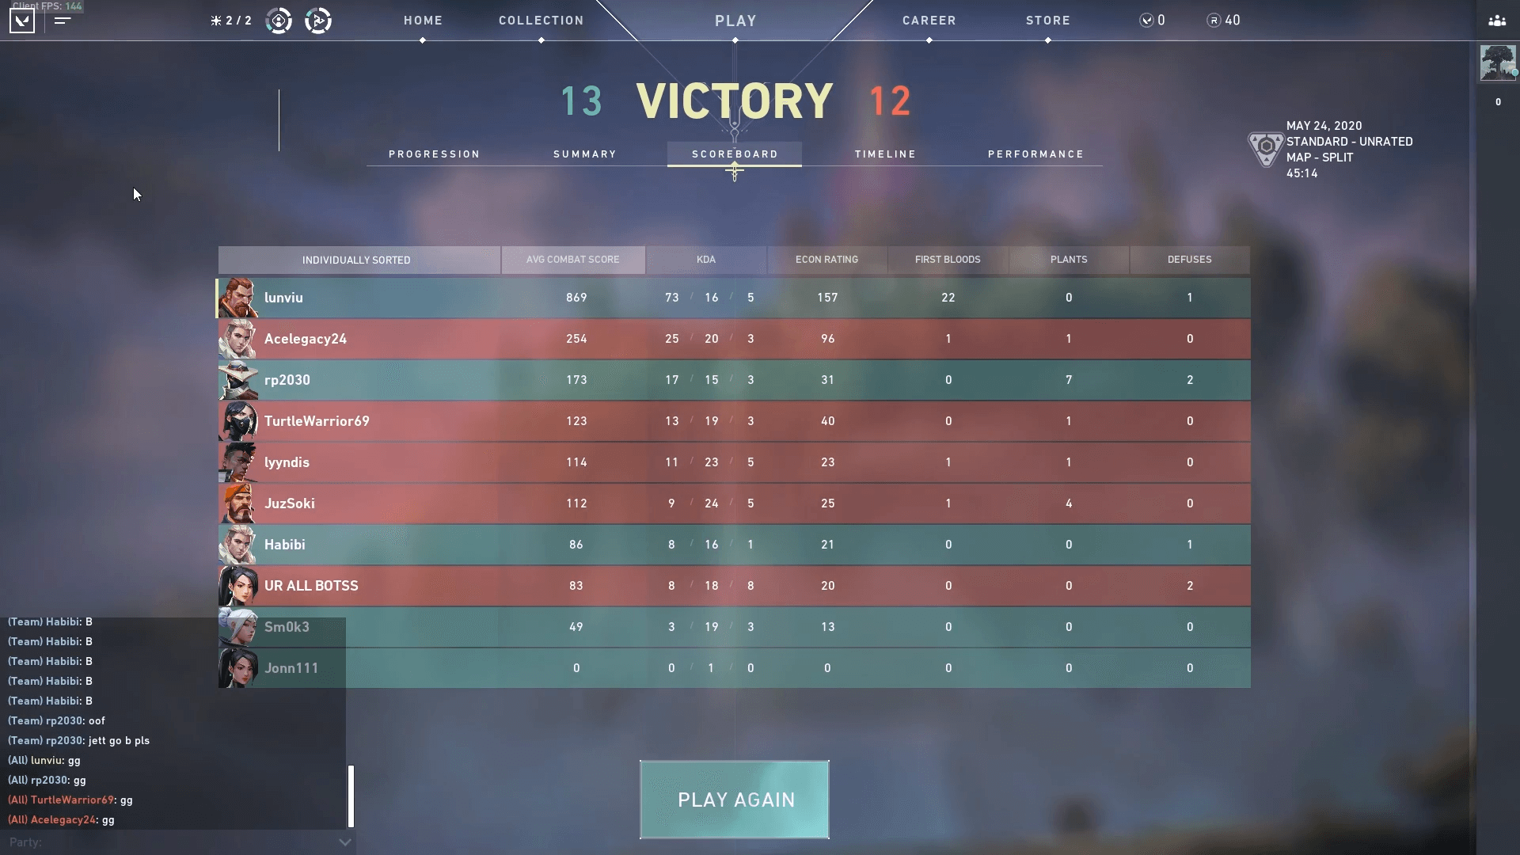Select the Valorant home shield/logo icon
Viewport: 1520px width, 855px height.
pyautogui.click(x=21, y=19)
